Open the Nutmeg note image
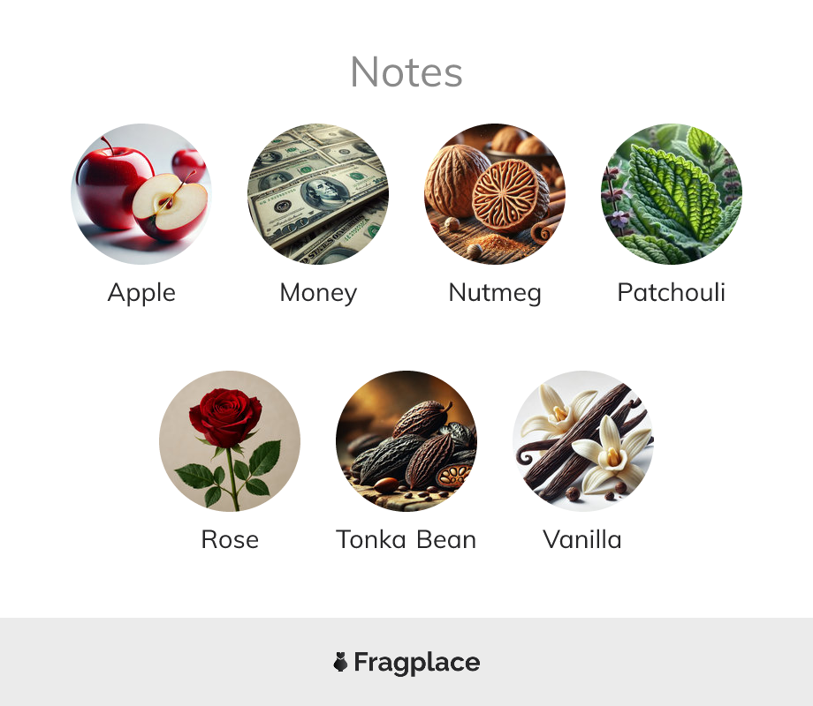Viewport: 813px width, 706px height. 495,194
